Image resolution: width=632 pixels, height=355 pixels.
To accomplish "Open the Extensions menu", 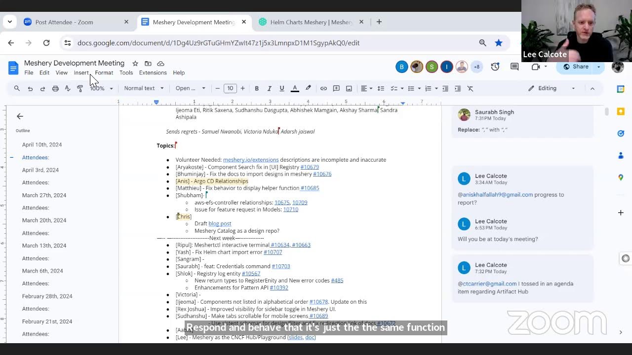I will [153, 72].
